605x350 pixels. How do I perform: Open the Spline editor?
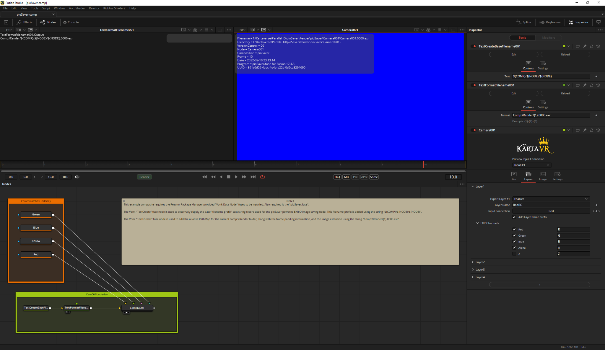coord(523,22)
